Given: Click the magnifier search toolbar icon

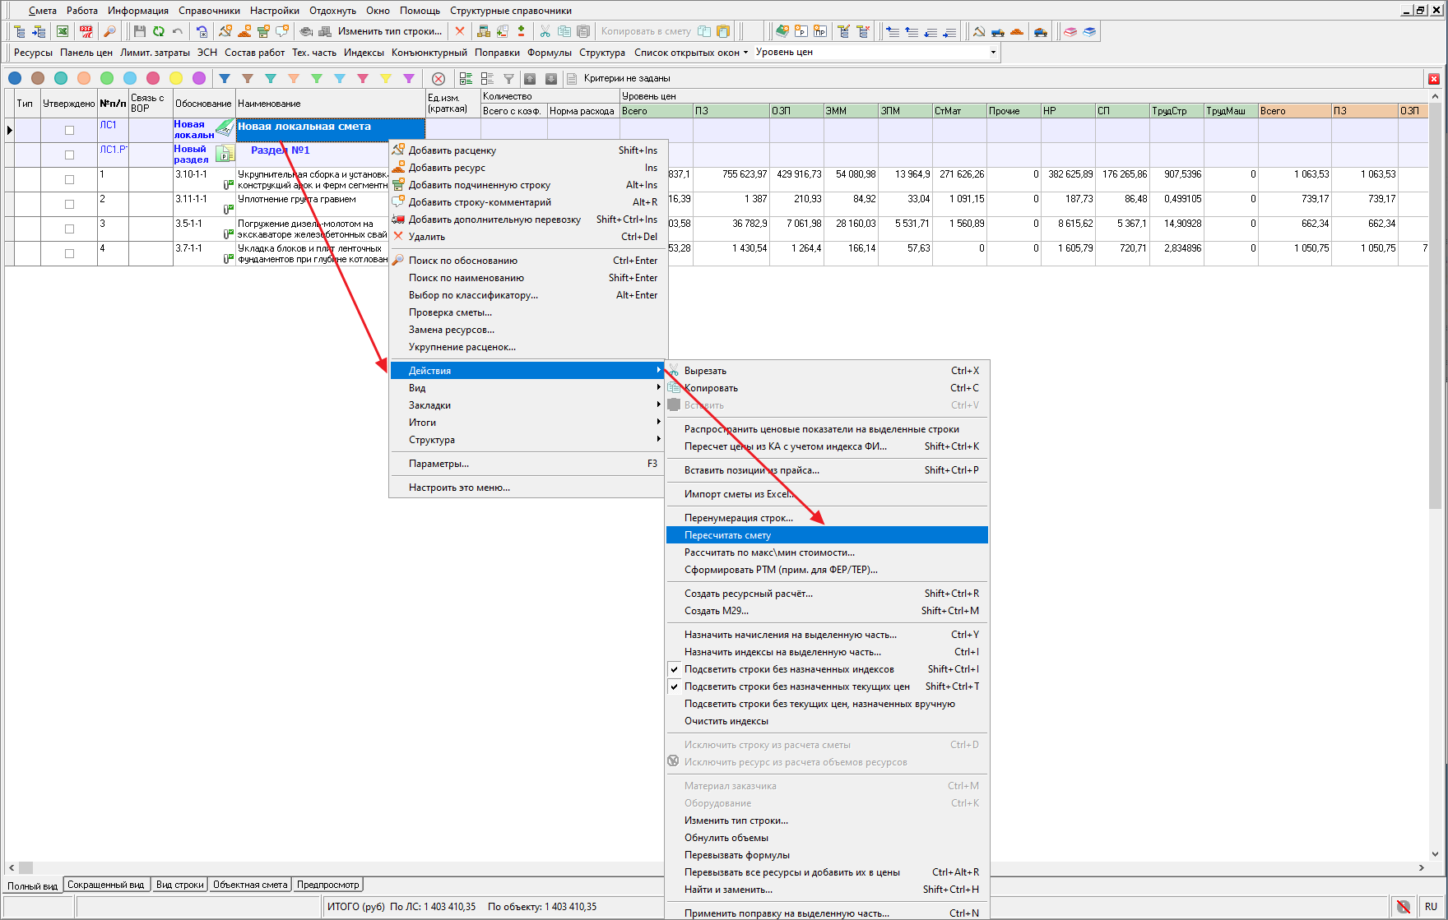Looking at the screenshot, I should [109, 31].
